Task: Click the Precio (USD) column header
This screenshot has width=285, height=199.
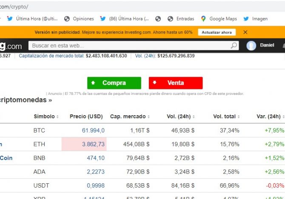Action: (x=86, y=116)
